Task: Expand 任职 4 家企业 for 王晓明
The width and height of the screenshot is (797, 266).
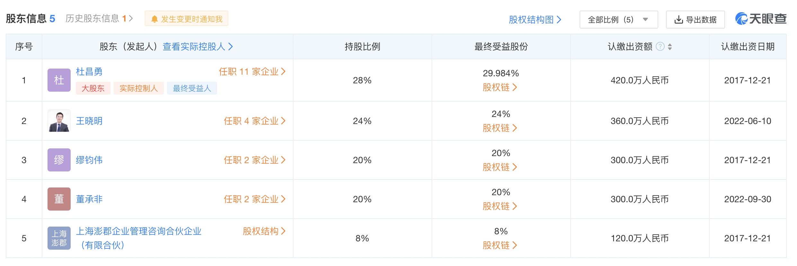Action: click(255, 121)
